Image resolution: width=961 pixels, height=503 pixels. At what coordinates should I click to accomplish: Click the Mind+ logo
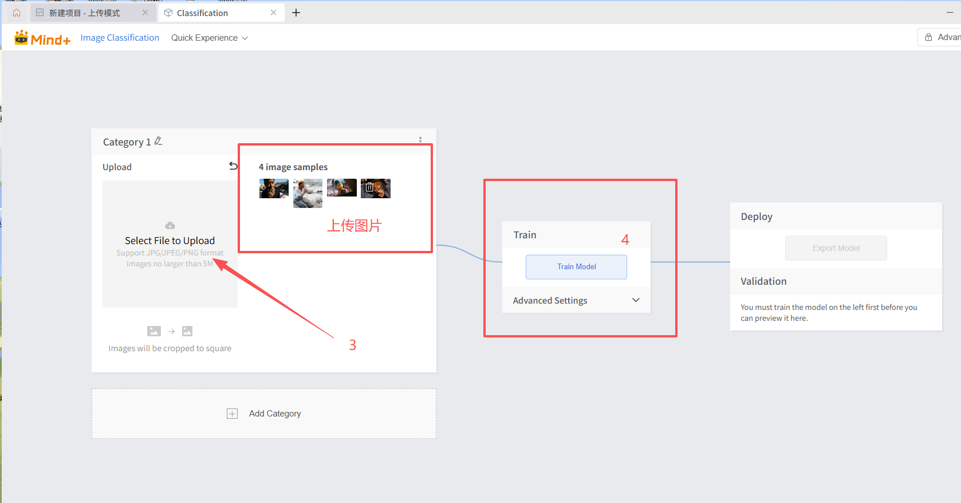tap(42, 38)
